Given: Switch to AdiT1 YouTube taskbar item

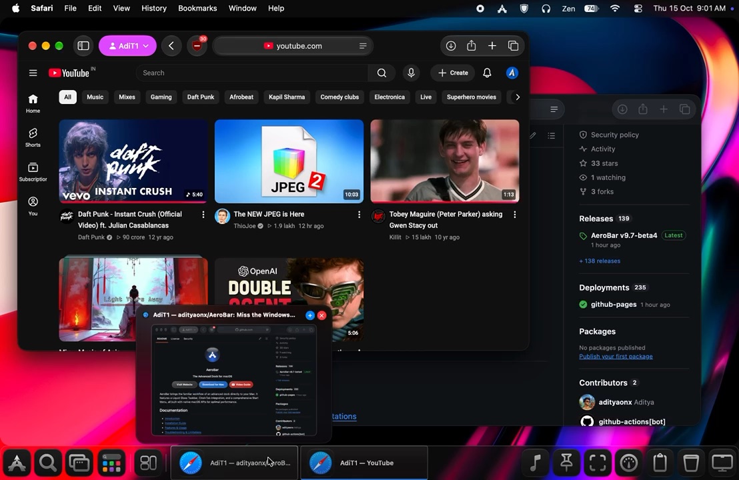Looking at the screenshot, I should click(364, 463).
